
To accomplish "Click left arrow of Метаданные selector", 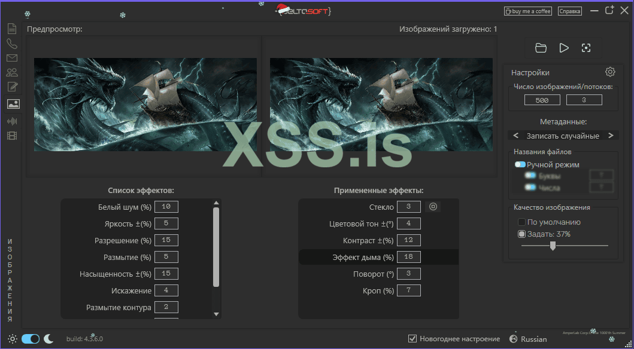I will point(516,136).
